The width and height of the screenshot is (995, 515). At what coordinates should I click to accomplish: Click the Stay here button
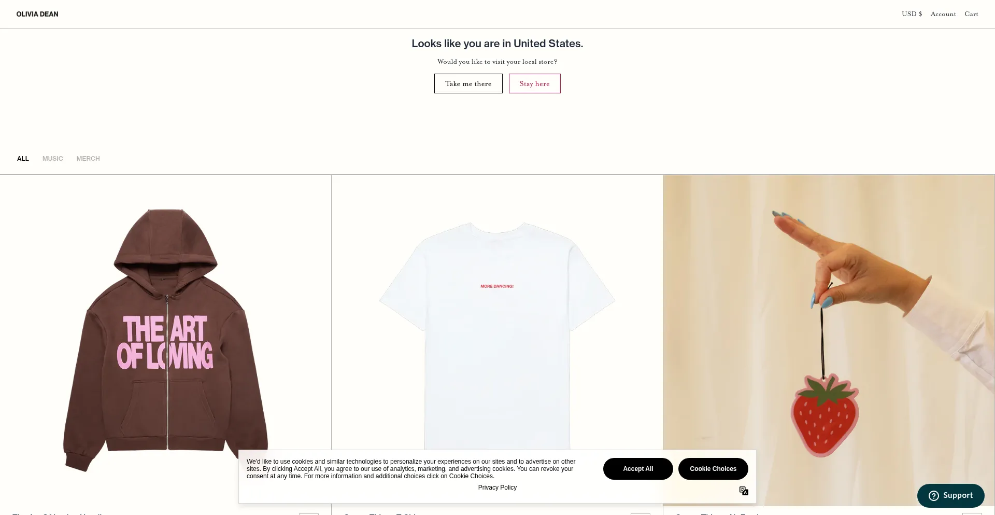[535, 83]
